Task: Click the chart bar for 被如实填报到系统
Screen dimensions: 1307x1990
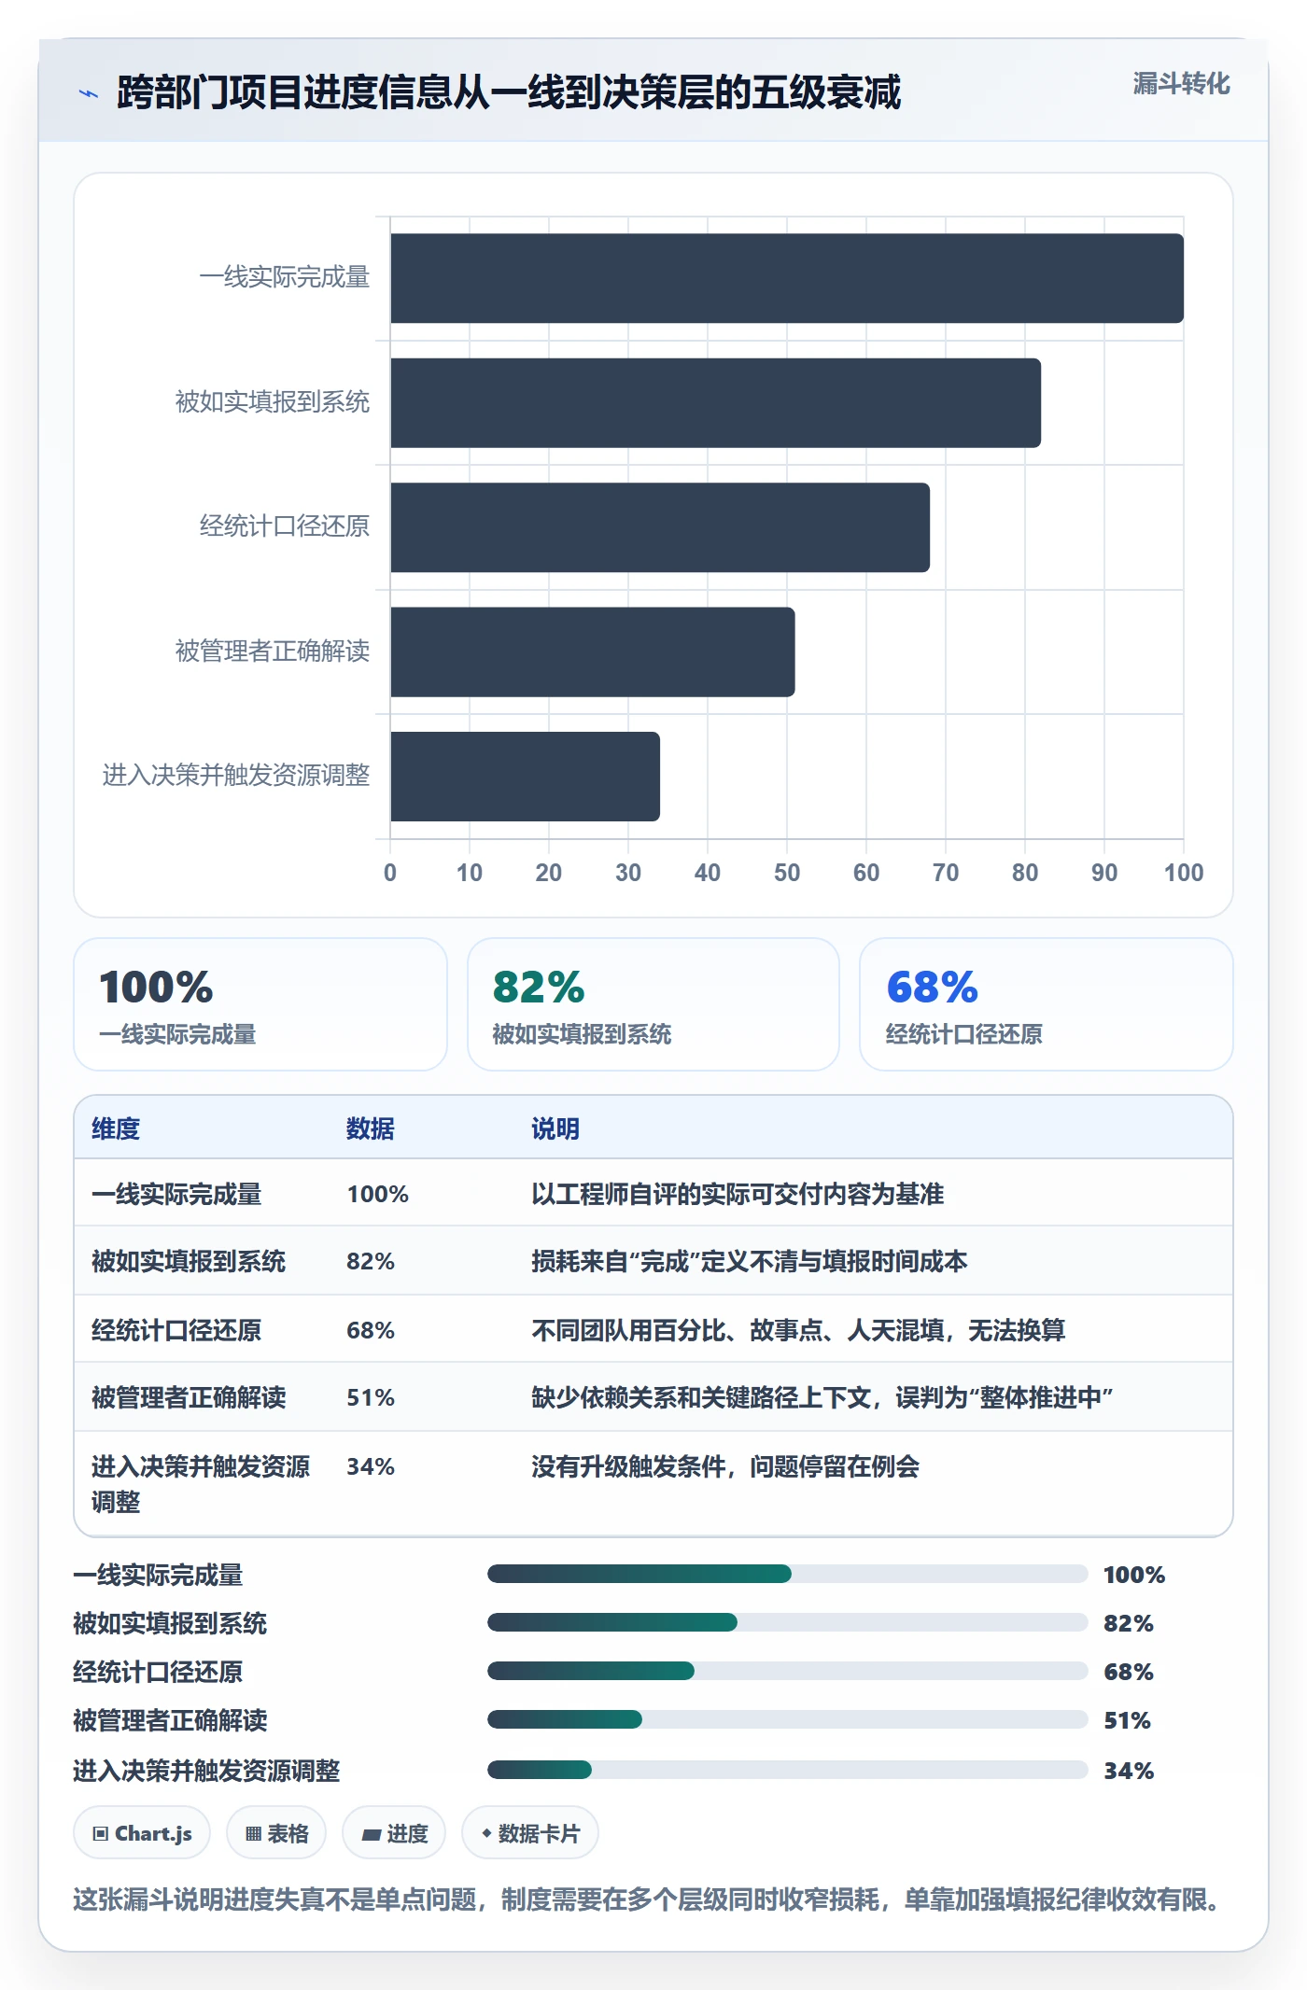Action: [716, 403]
